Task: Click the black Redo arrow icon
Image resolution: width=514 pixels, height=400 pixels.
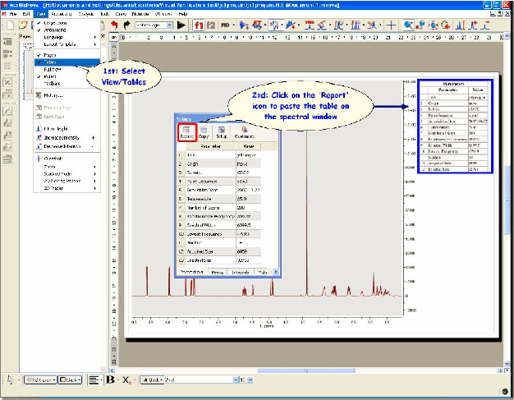Action: pos(126,25)
